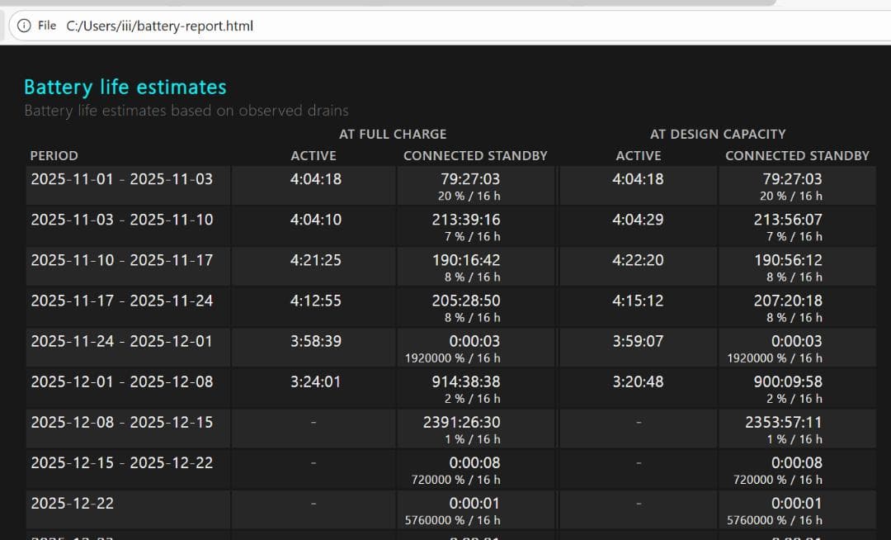Click the 2391:26:30 connected standby value
Viewport: 891px width, 540px height.
[462, 422]
